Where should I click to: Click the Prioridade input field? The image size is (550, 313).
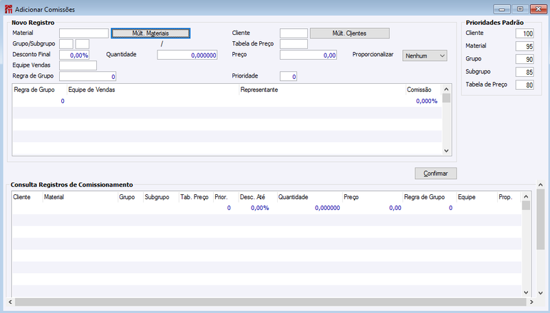coord(288,76)
